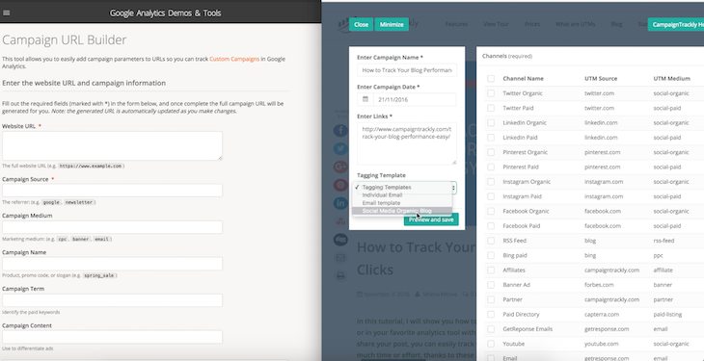704x361 pixels.
Task: Share via the StumbleUpon icon
Action: (340, 221)
